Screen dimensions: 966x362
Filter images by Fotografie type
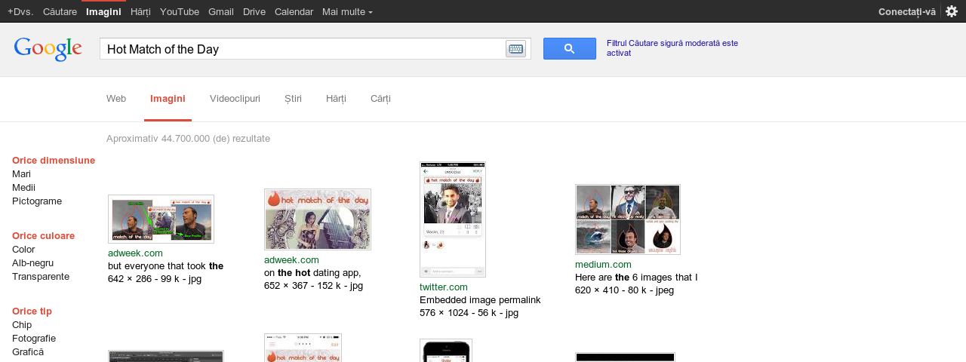[x=34, y=339]
